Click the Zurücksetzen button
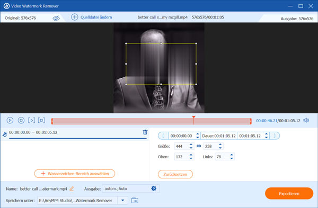The height and width of the screenshot is (208, 318). tap(175, 174)
